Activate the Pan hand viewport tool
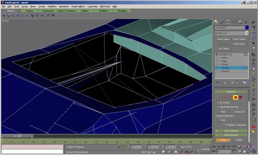 click(244, 151)
